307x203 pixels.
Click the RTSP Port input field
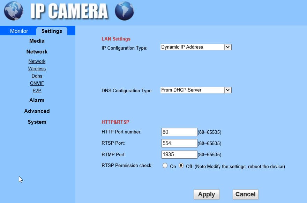[x=179, y=143]
